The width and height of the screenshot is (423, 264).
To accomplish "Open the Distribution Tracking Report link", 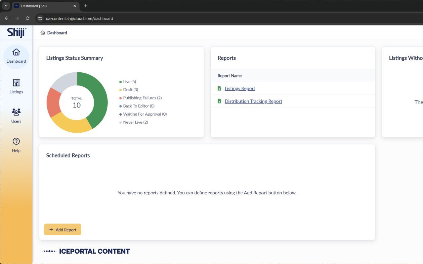I will coord(253,101).
